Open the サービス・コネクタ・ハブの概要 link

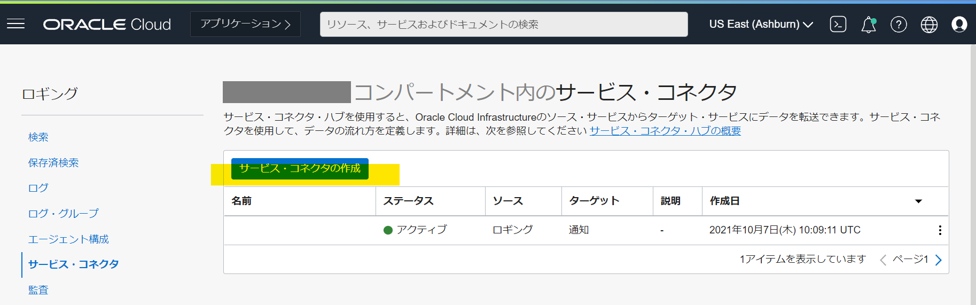(x=665, y=131)
